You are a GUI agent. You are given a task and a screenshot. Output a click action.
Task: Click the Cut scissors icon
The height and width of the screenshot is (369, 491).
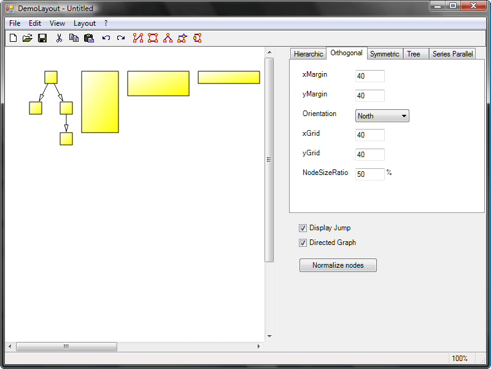pos(59,38)
